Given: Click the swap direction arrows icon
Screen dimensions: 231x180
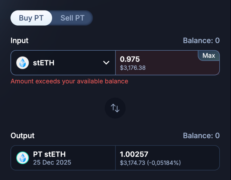Looking at the screenshot, I should tap(115, 108).
